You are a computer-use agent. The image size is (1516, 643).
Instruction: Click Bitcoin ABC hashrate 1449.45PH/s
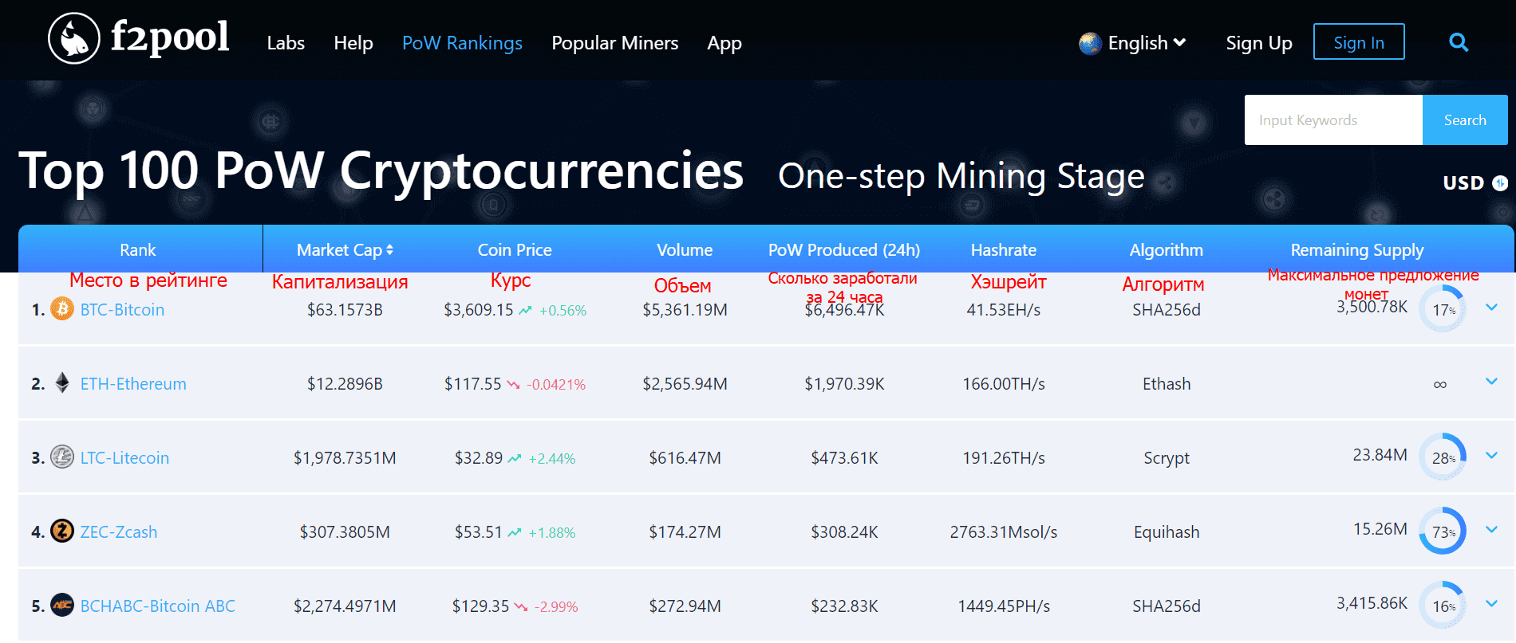(1004, 606)
